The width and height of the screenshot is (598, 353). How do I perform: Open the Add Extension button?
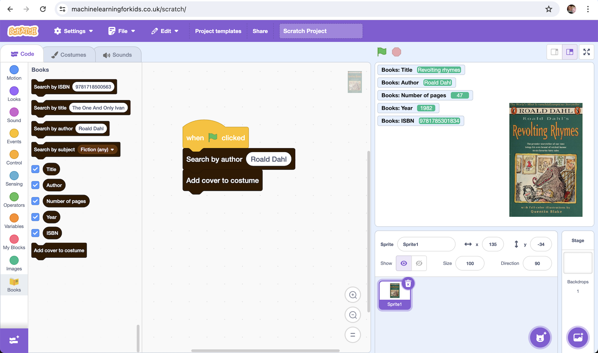tap(14, 340)
